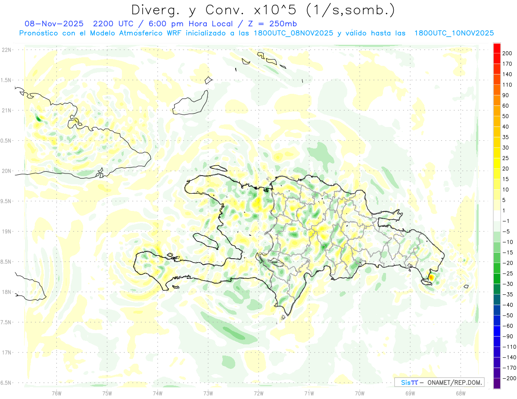This screenshot has width=517, height=399.
Task: Click color bar value "140"
Action: (508, 74)
